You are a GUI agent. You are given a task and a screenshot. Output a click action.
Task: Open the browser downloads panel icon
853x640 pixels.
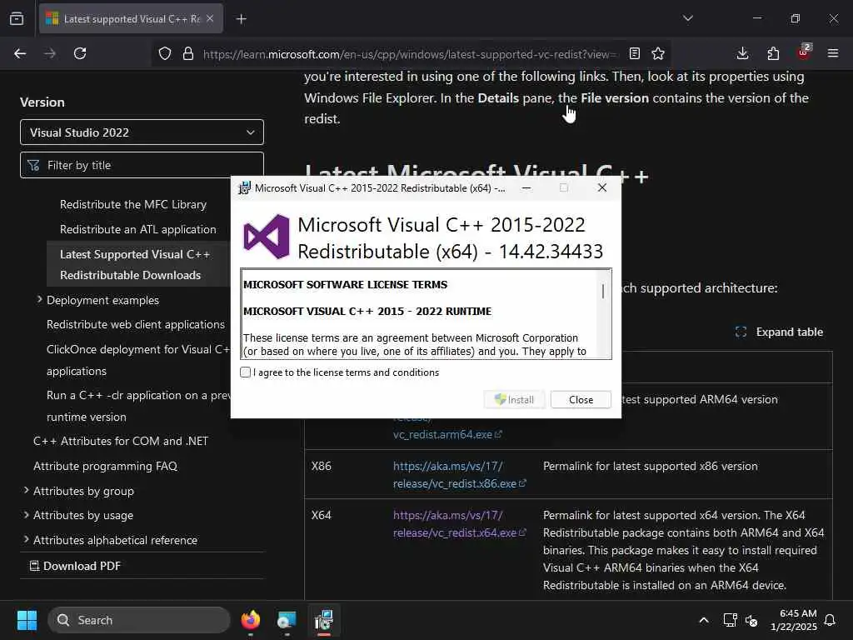coord(742,53)
